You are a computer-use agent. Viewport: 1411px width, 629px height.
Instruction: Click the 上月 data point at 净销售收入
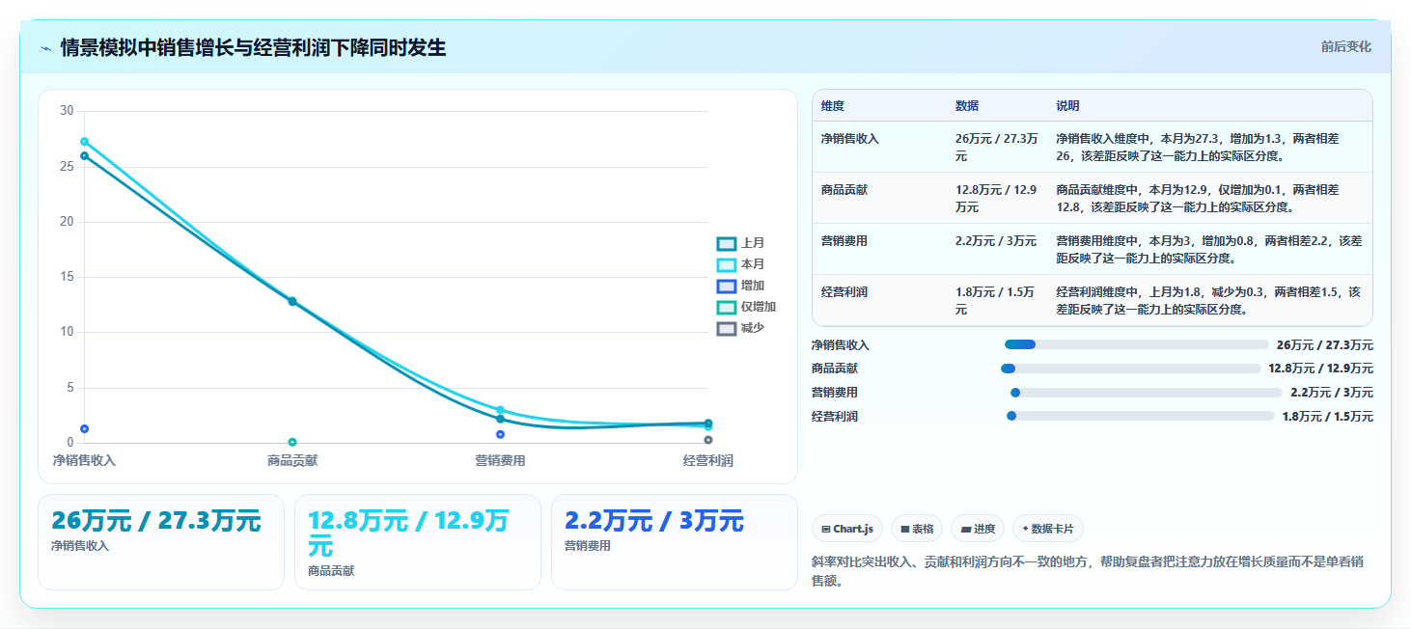coord(84,155)
